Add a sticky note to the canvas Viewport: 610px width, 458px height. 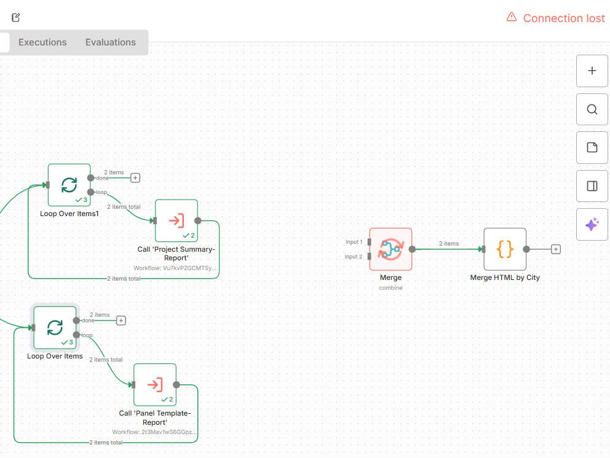click(592, 147)
